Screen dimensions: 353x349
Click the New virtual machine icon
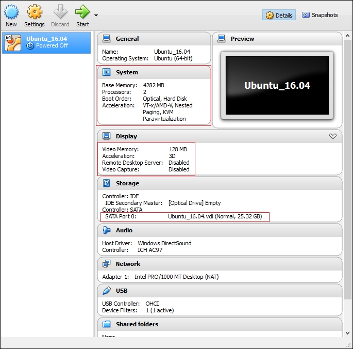(x=11, y=12)
